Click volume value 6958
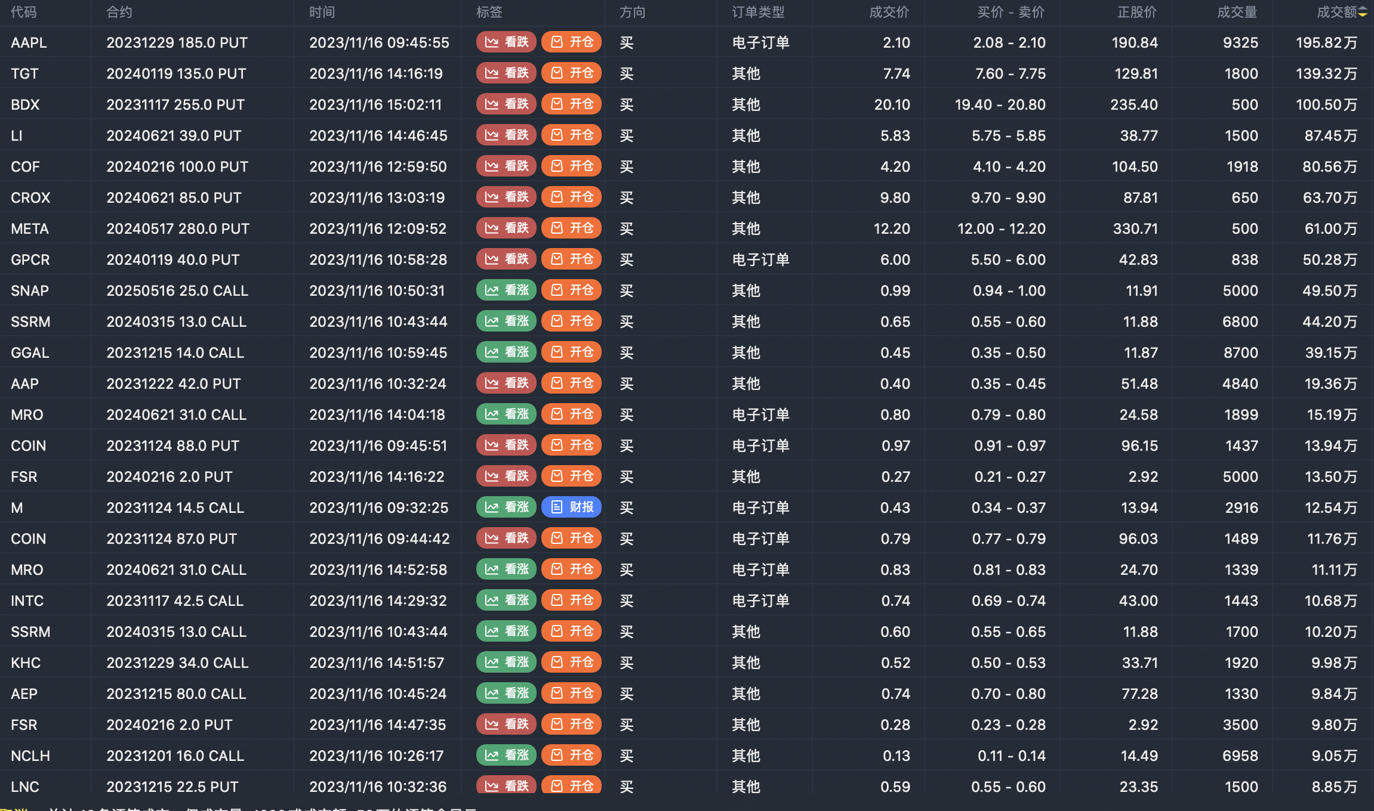The width and height of the screenshot is (1374, 811). click(x=1240, y=756)
